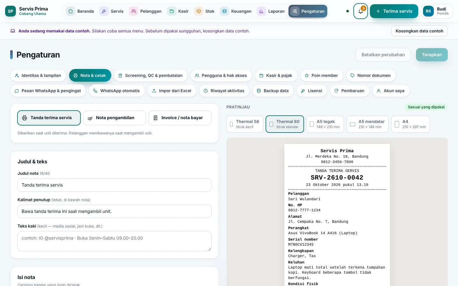Go to Beranda in top navigation
This screenshot has height=286, width=458.
(x=80, y=11)
